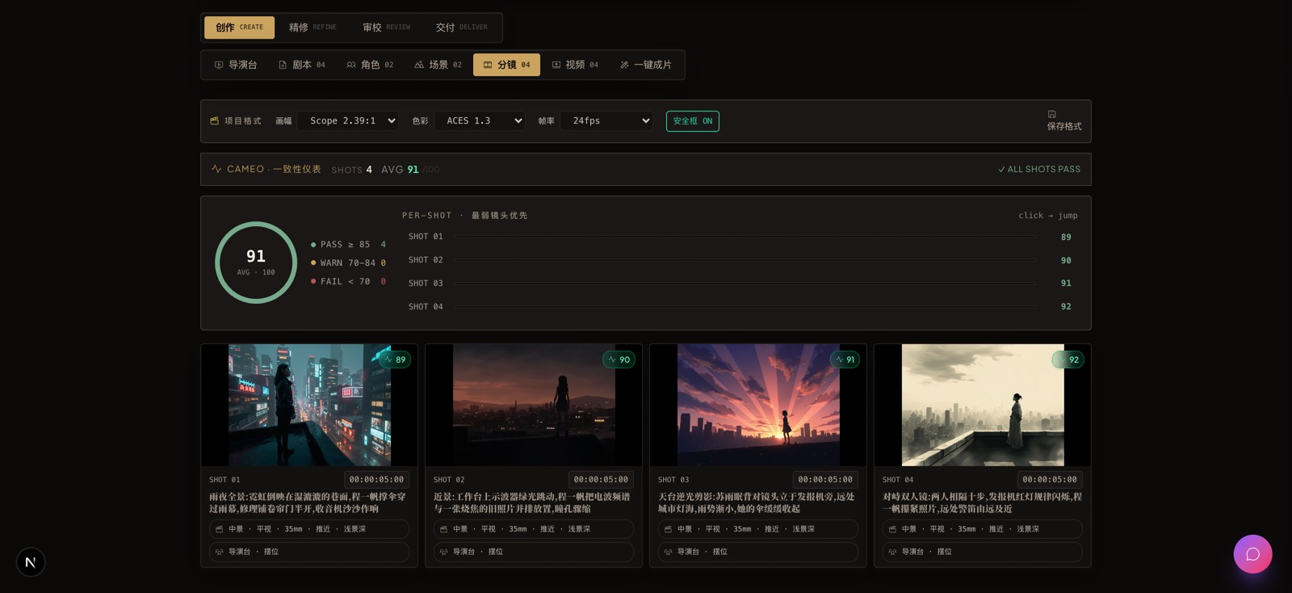Image resolution: width=1292 pixels, height=593 pixels.
Task: Open the 角色 02 sub-tab
Action: pyautogui.click(x=370, y=65)
